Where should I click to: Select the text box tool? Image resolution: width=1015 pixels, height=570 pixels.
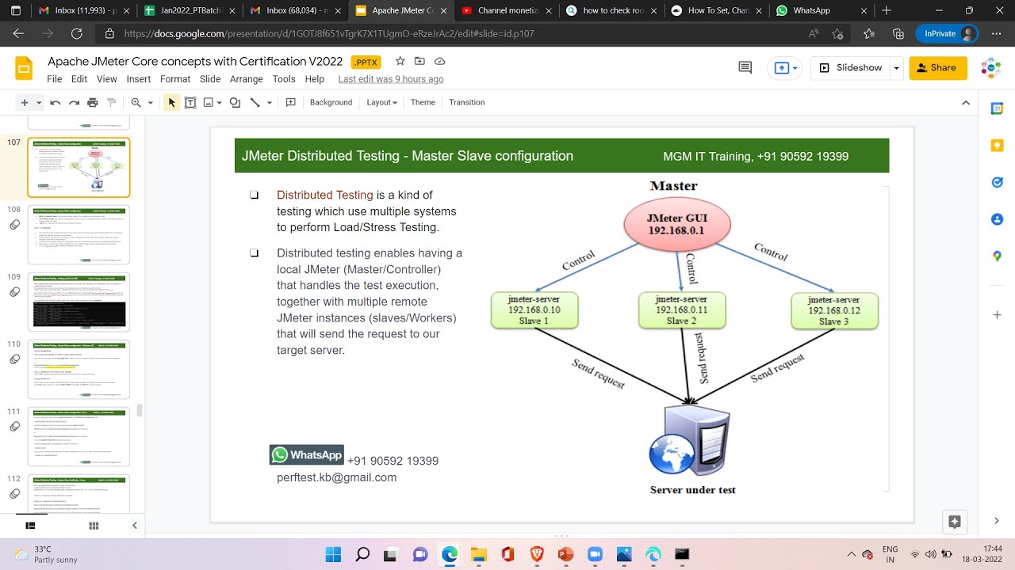coord(190,102)
